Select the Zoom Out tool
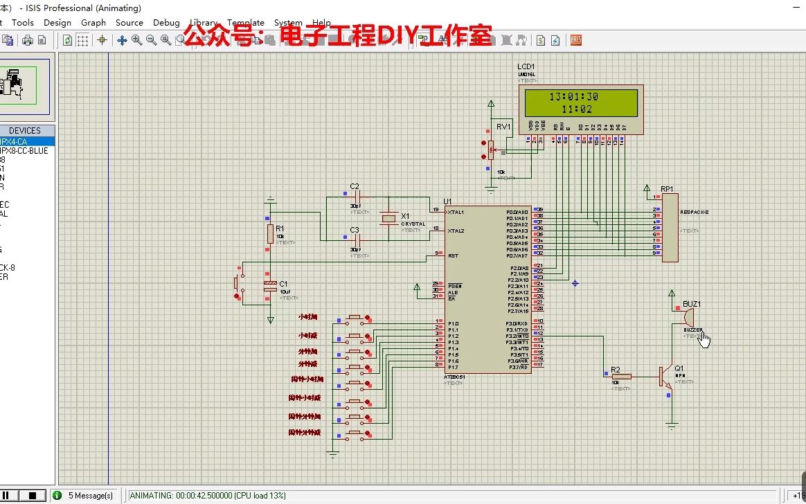 (151, 39)
